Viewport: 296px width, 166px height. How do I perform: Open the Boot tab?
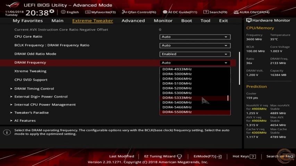186,20
